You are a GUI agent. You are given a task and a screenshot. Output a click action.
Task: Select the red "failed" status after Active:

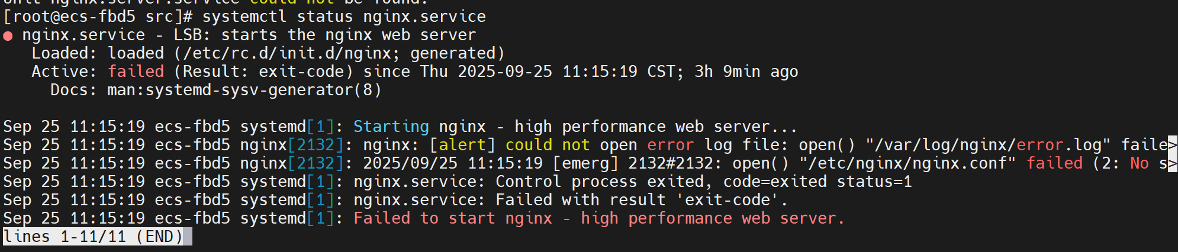136,72
